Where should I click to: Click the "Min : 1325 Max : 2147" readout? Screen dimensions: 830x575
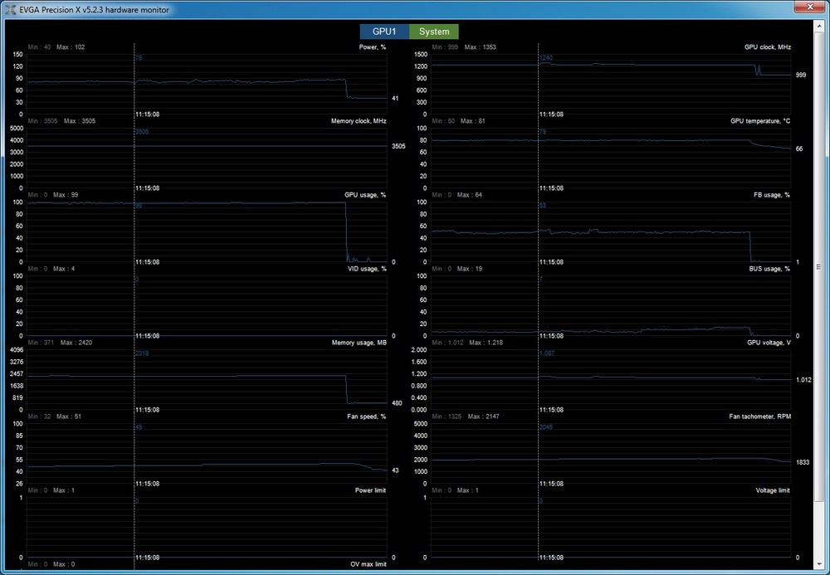click(466, 417)
